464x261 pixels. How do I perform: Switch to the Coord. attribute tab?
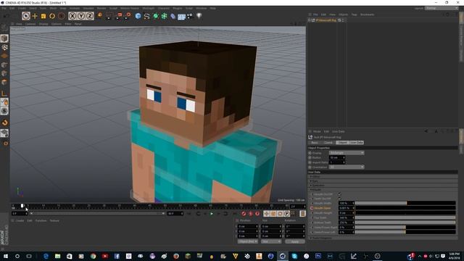click(x=328, y=143)
